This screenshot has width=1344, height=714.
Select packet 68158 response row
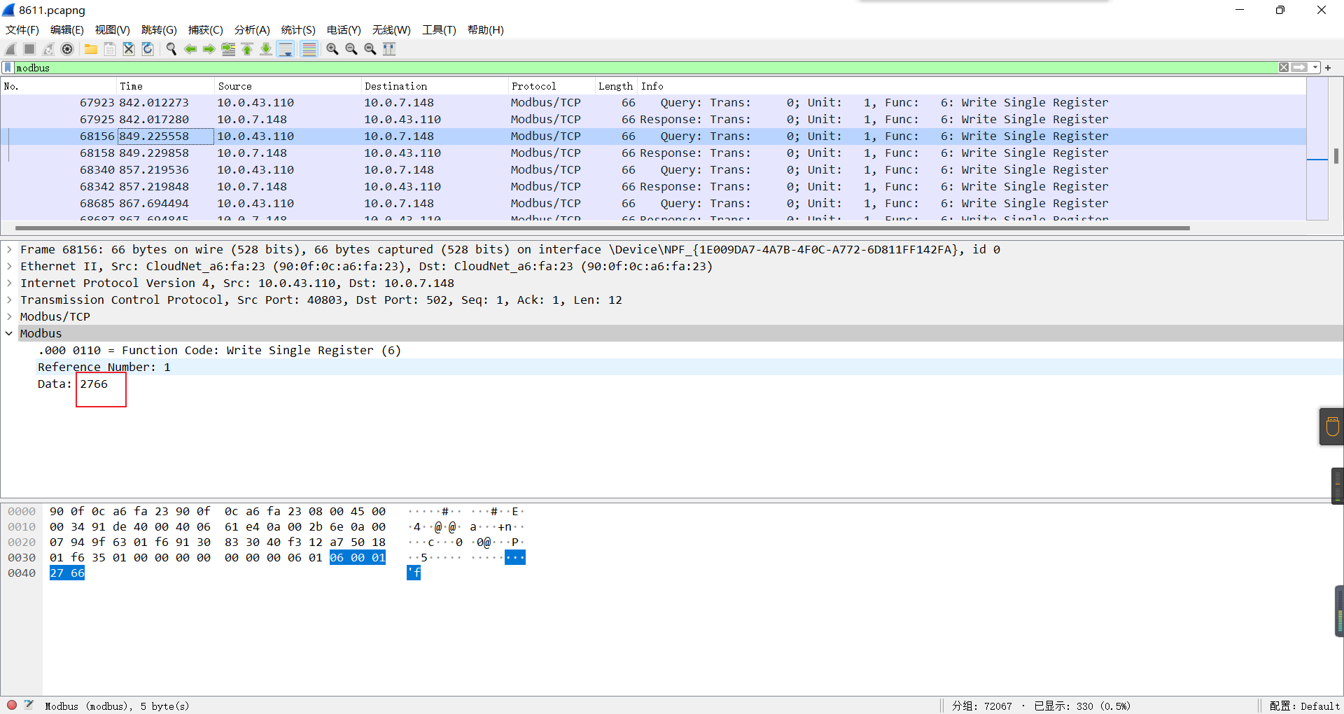point(653,153)
